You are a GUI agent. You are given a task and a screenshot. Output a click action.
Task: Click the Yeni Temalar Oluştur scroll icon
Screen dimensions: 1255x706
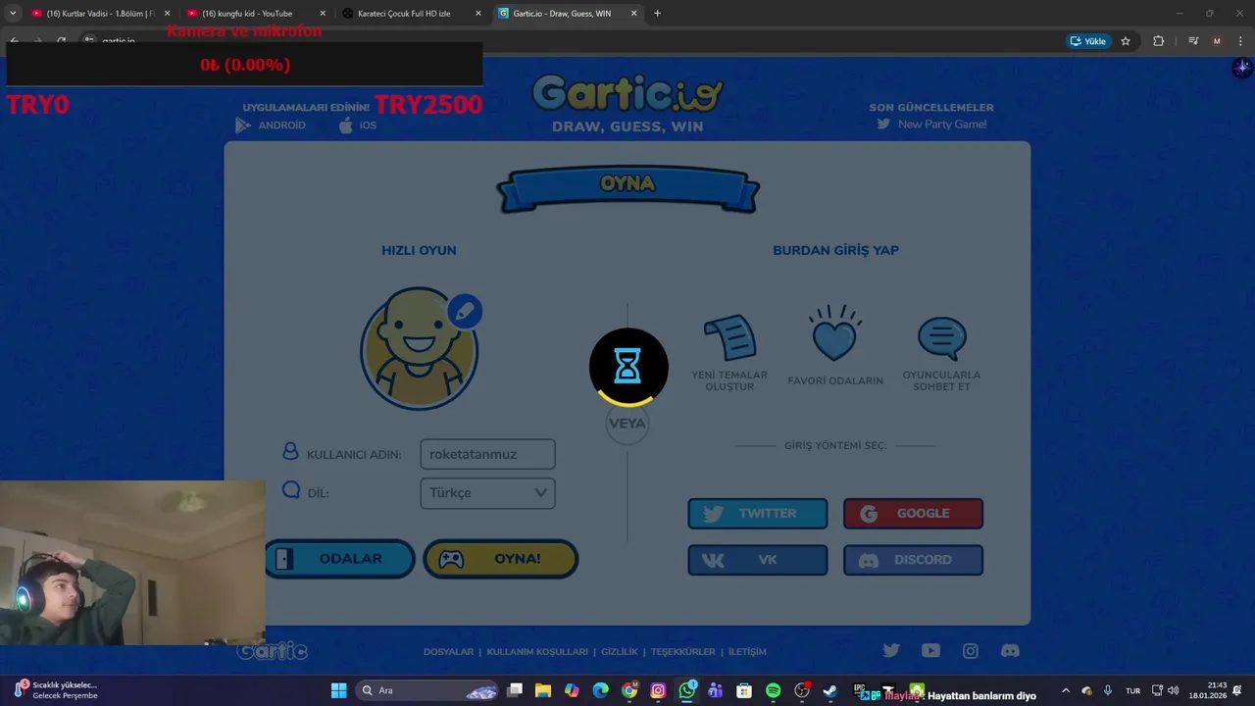pos(729,338)
